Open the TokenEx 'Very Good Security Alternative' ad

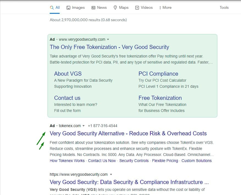128,133
